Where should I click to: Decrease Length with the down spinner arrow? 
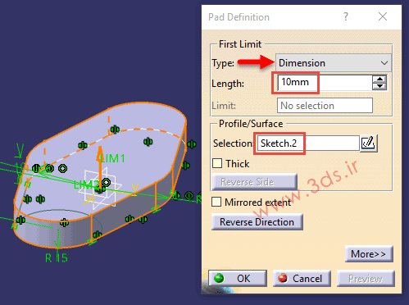379,86
